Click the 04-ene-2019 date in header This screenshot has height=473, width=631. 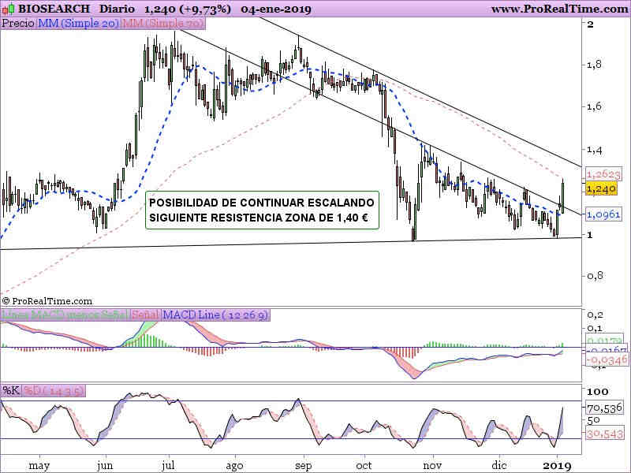(276, 9)
